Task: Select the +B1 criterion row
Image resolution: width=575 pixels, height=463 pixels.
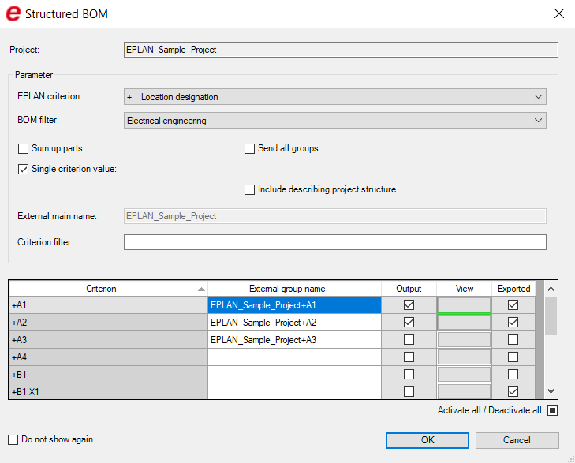Action: 108,375
